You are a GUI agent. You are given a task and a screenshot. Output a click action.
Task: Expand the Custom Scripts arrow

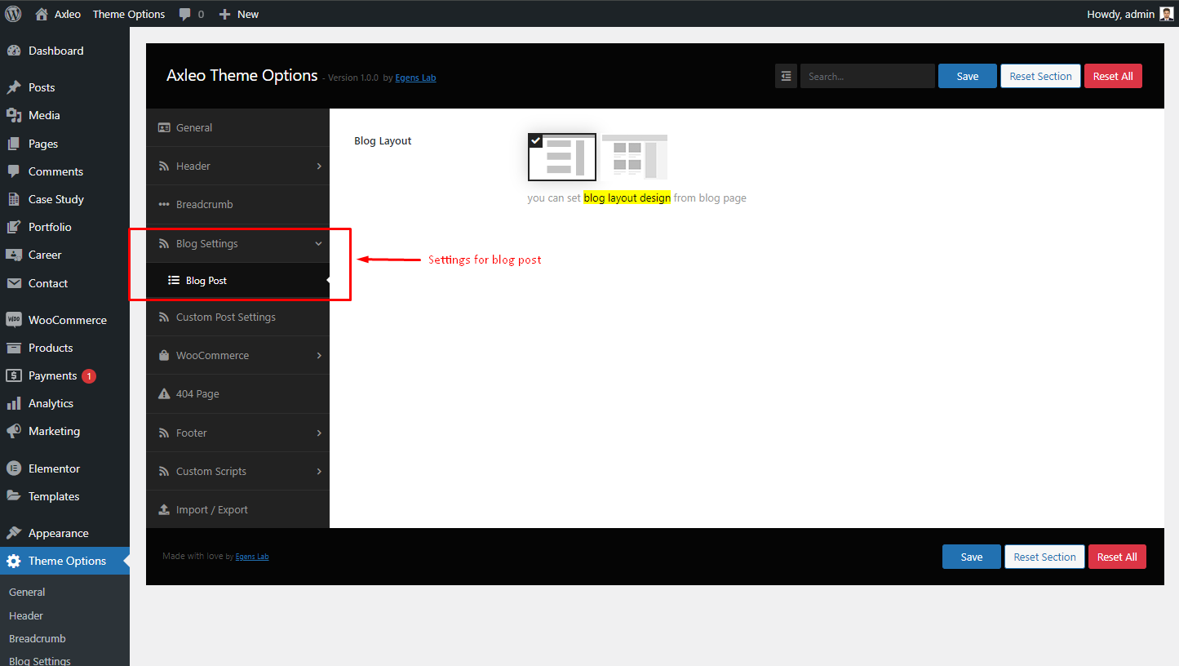click(x=319, y=471)
